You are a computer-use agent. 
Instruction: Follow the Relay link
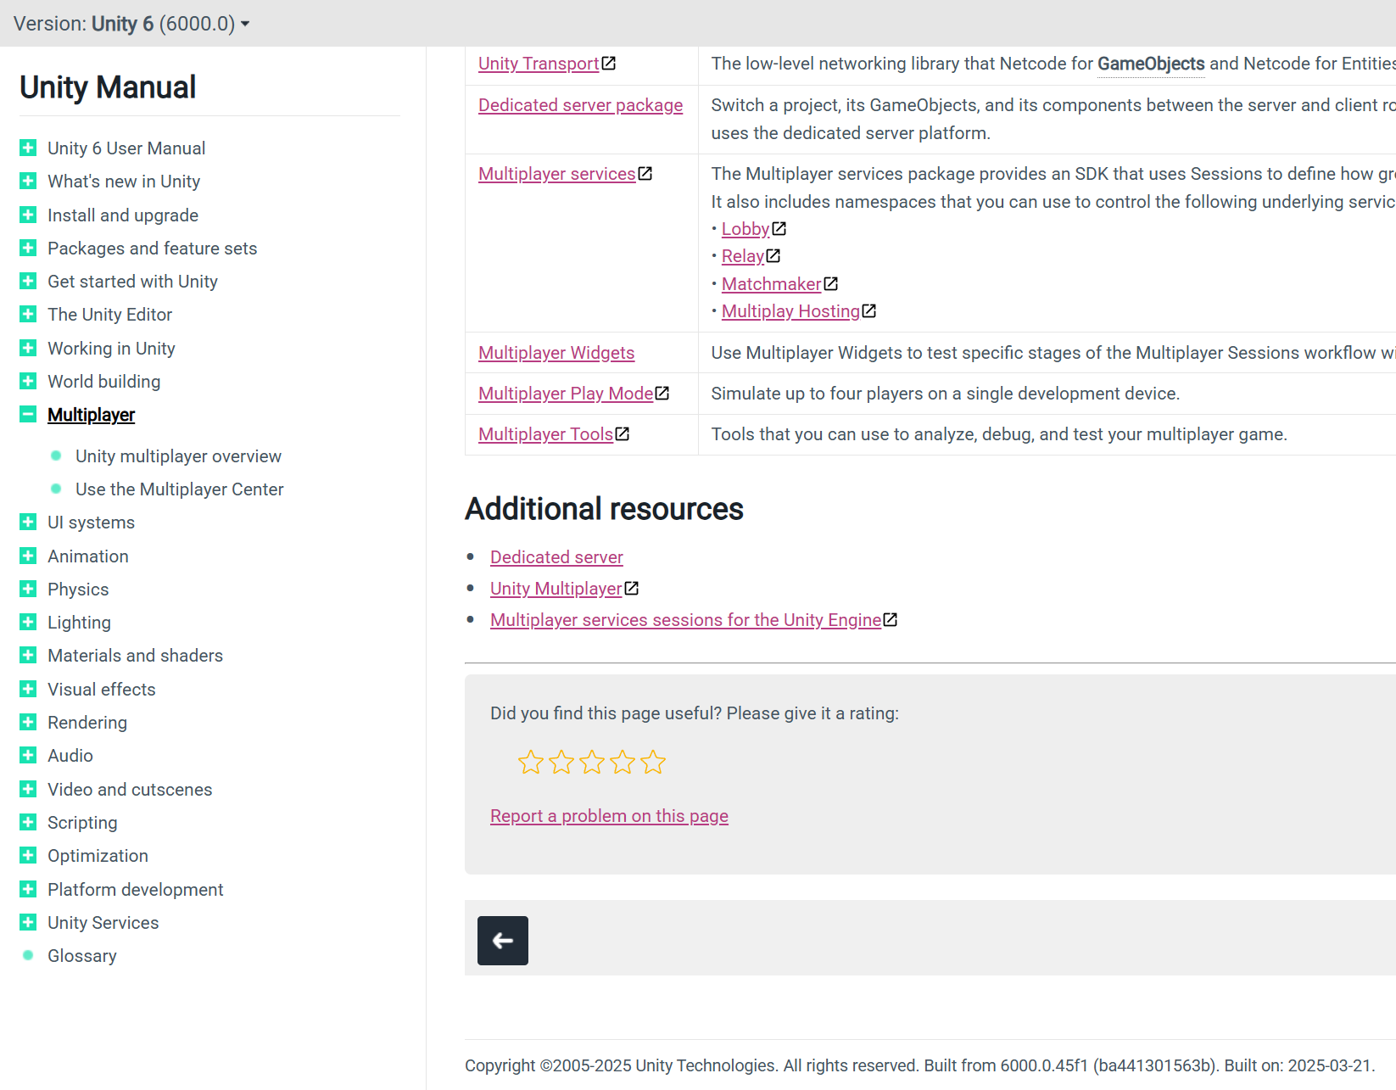pos(743,256)
